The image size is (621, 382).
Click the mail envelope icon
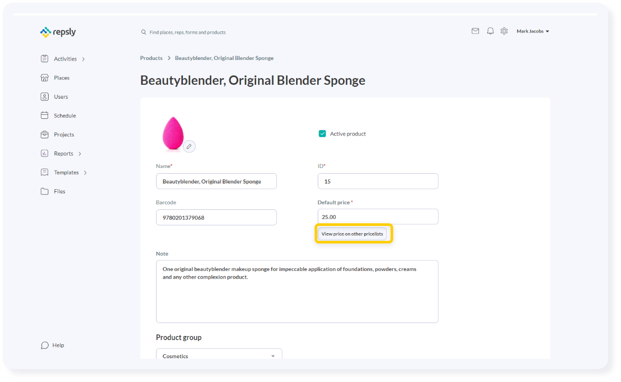pyautogui.click(x=475, y=31)
